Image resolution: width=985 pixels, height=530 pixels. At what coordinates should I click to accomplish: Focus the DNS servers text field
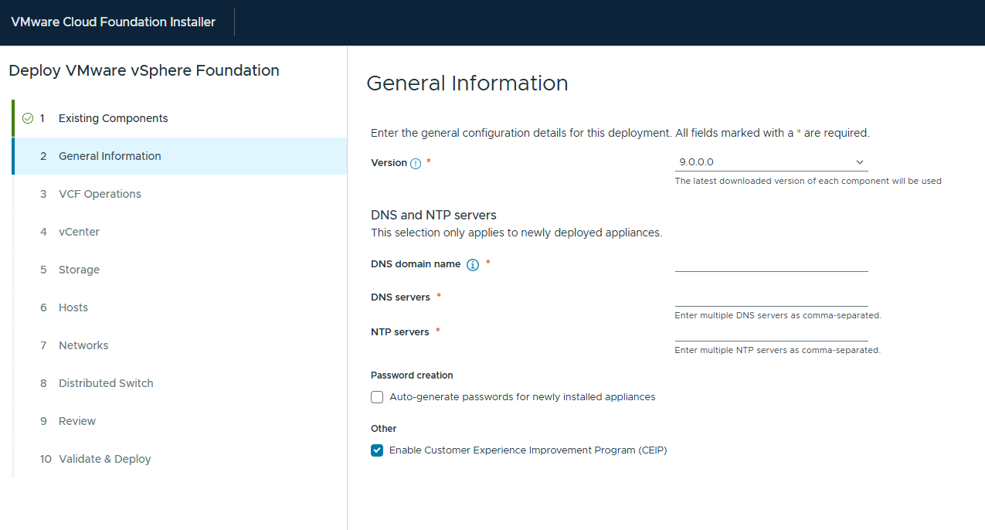(771, 298)
